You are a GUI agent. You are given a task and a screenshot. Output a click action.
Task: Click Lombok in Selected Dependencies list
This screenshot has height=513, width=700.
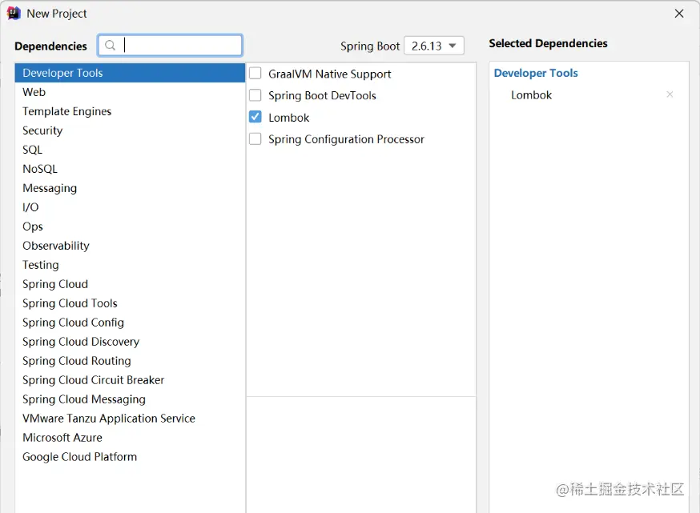(531, 95)
